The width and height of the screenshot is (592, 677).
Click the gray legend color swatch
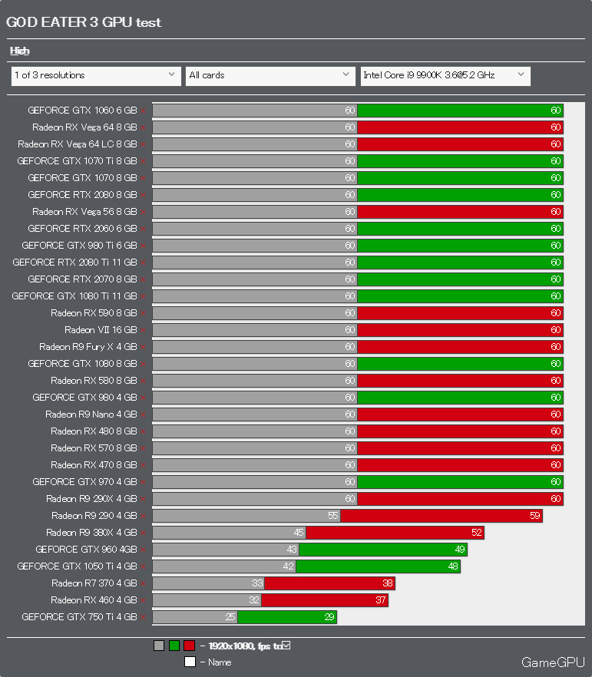pyautogui.click(x=159, y=646)
